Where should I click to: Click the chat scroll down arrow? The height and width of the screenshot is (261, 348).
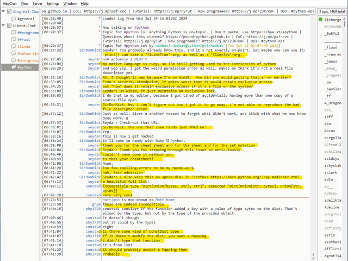[313, 259]
